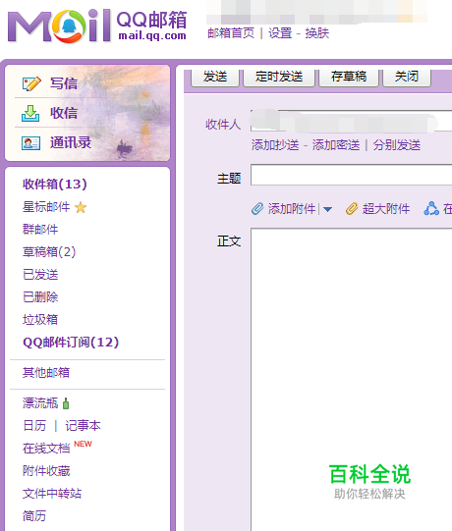Click 超大附件 large attachment link
This screenshot has width=452, height=531.
coord(386,209)
